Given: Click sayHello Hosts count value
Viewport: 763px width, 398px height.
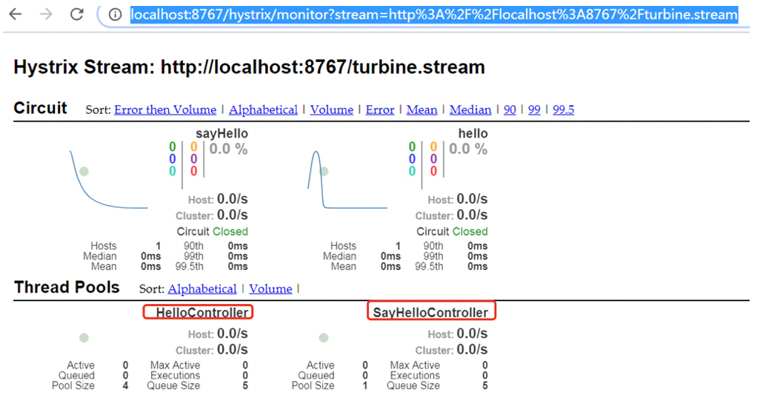Looking at the screenshot, I should coord(158,246).
